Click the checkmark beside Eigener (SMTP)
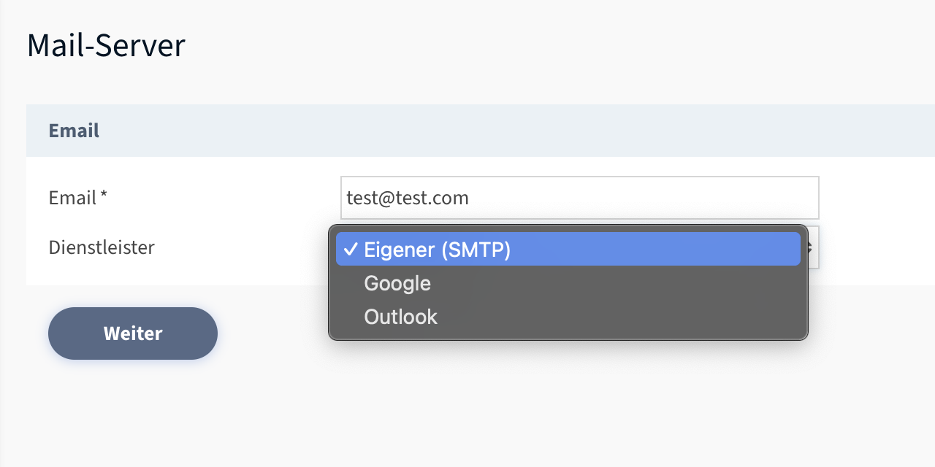The width and height of the screenshot is (935, 467). point(351,250)
